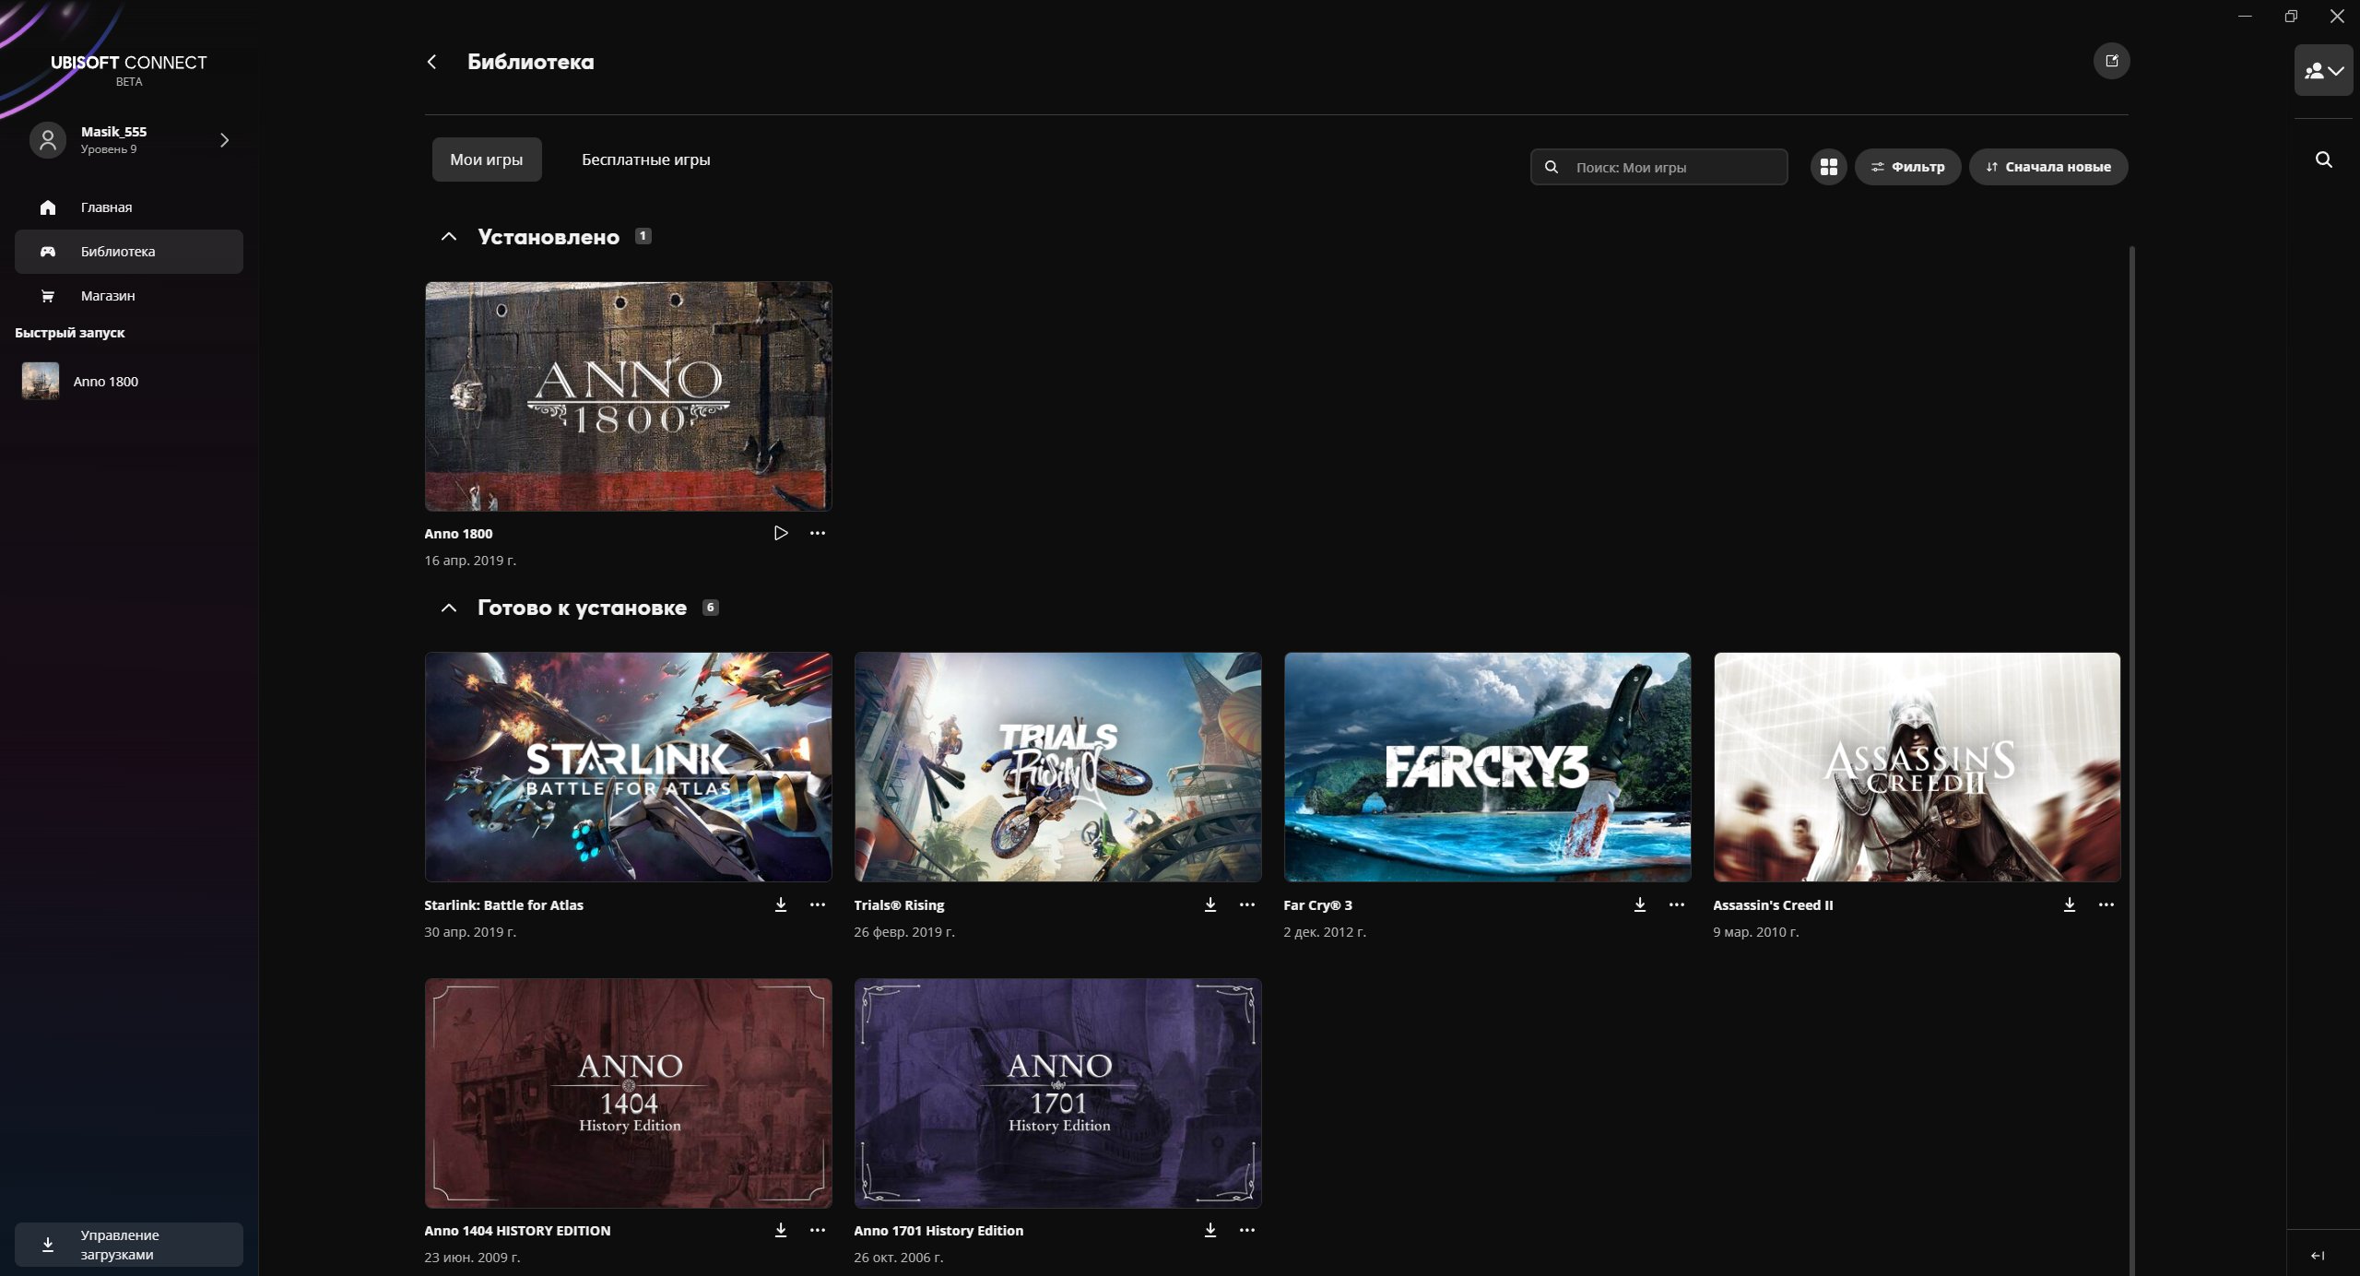Switch to grid view layout
The width and height of the screenshot is (2360, 1276).
click(x=1828, y=167)
